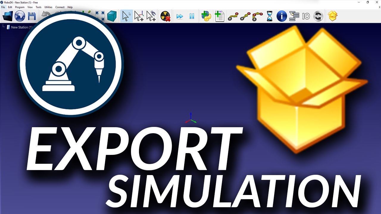
Task: Fit all objects to the view
Action: 100,16
